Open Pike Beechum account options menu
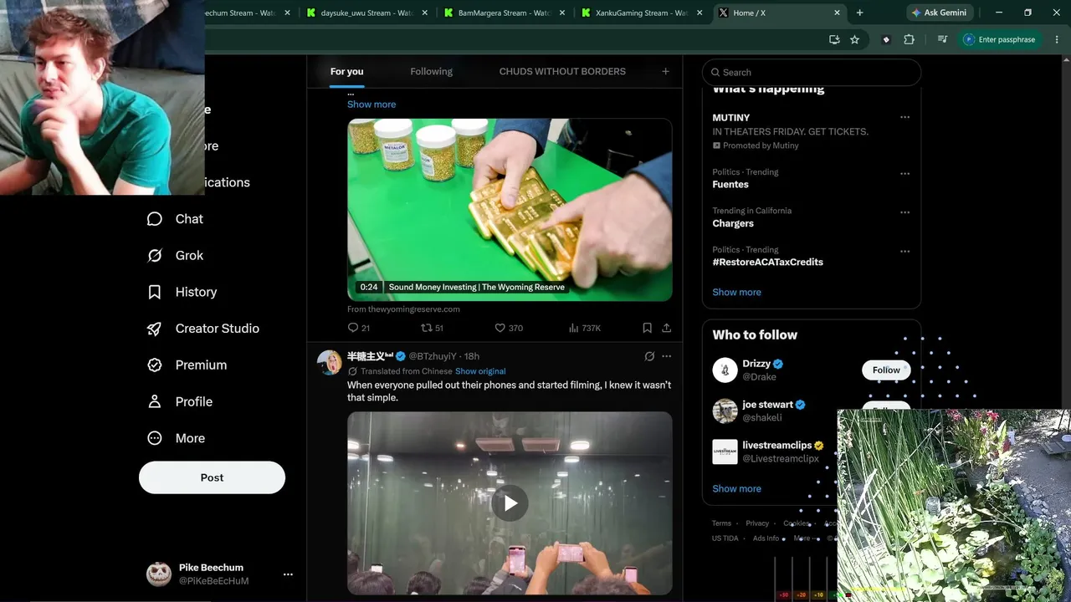This screenshot has height=602, width=1071. tap(288, 574)
